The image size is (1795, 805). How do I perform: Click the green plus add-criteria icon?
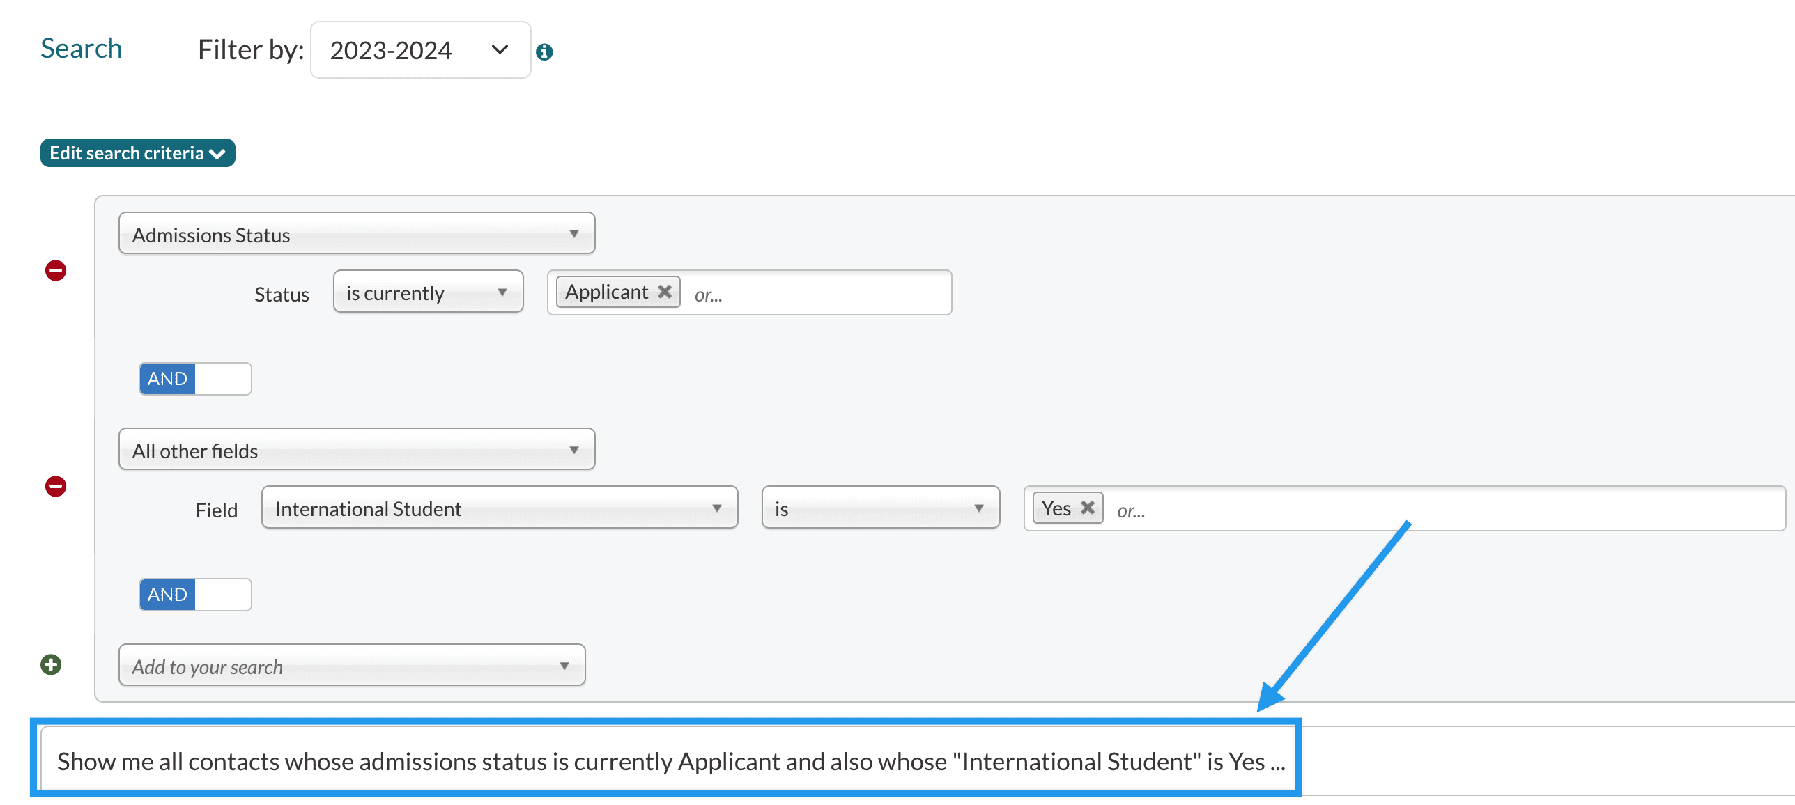51,664
